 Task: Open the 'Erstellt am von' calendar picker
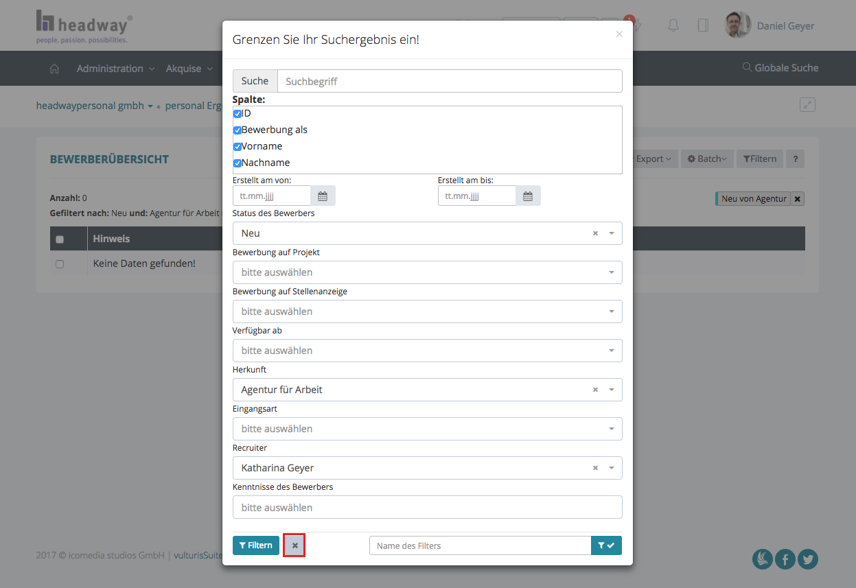pos(323,196)
